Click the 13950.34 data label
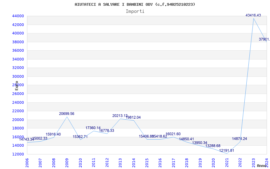The height and width of the screenshot is (169, 270). tap(200, 143)
